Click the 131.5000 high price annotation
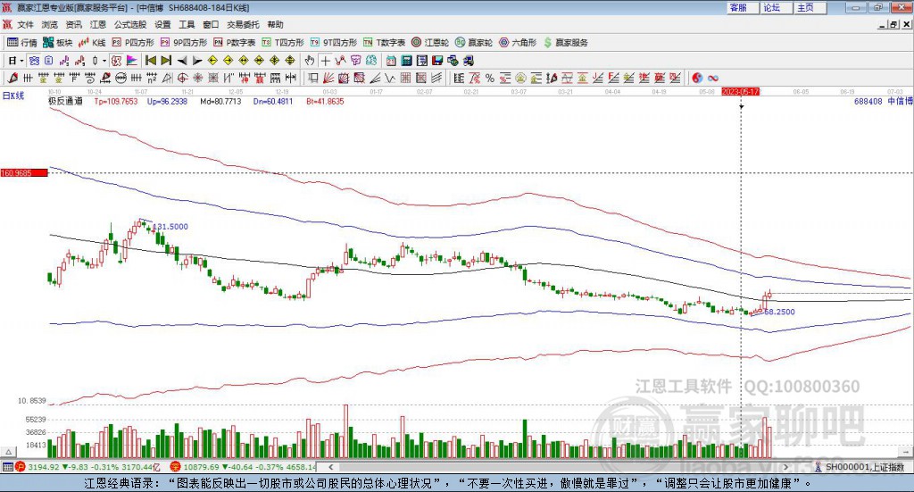The width and height of the screenshot is (914, 492). pos(170,227)
